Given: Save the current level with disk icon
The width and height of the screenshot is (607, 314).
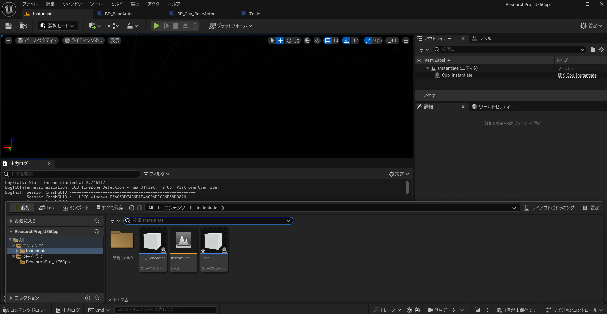Looking at the screenshot, I should [x=9, y=26].
